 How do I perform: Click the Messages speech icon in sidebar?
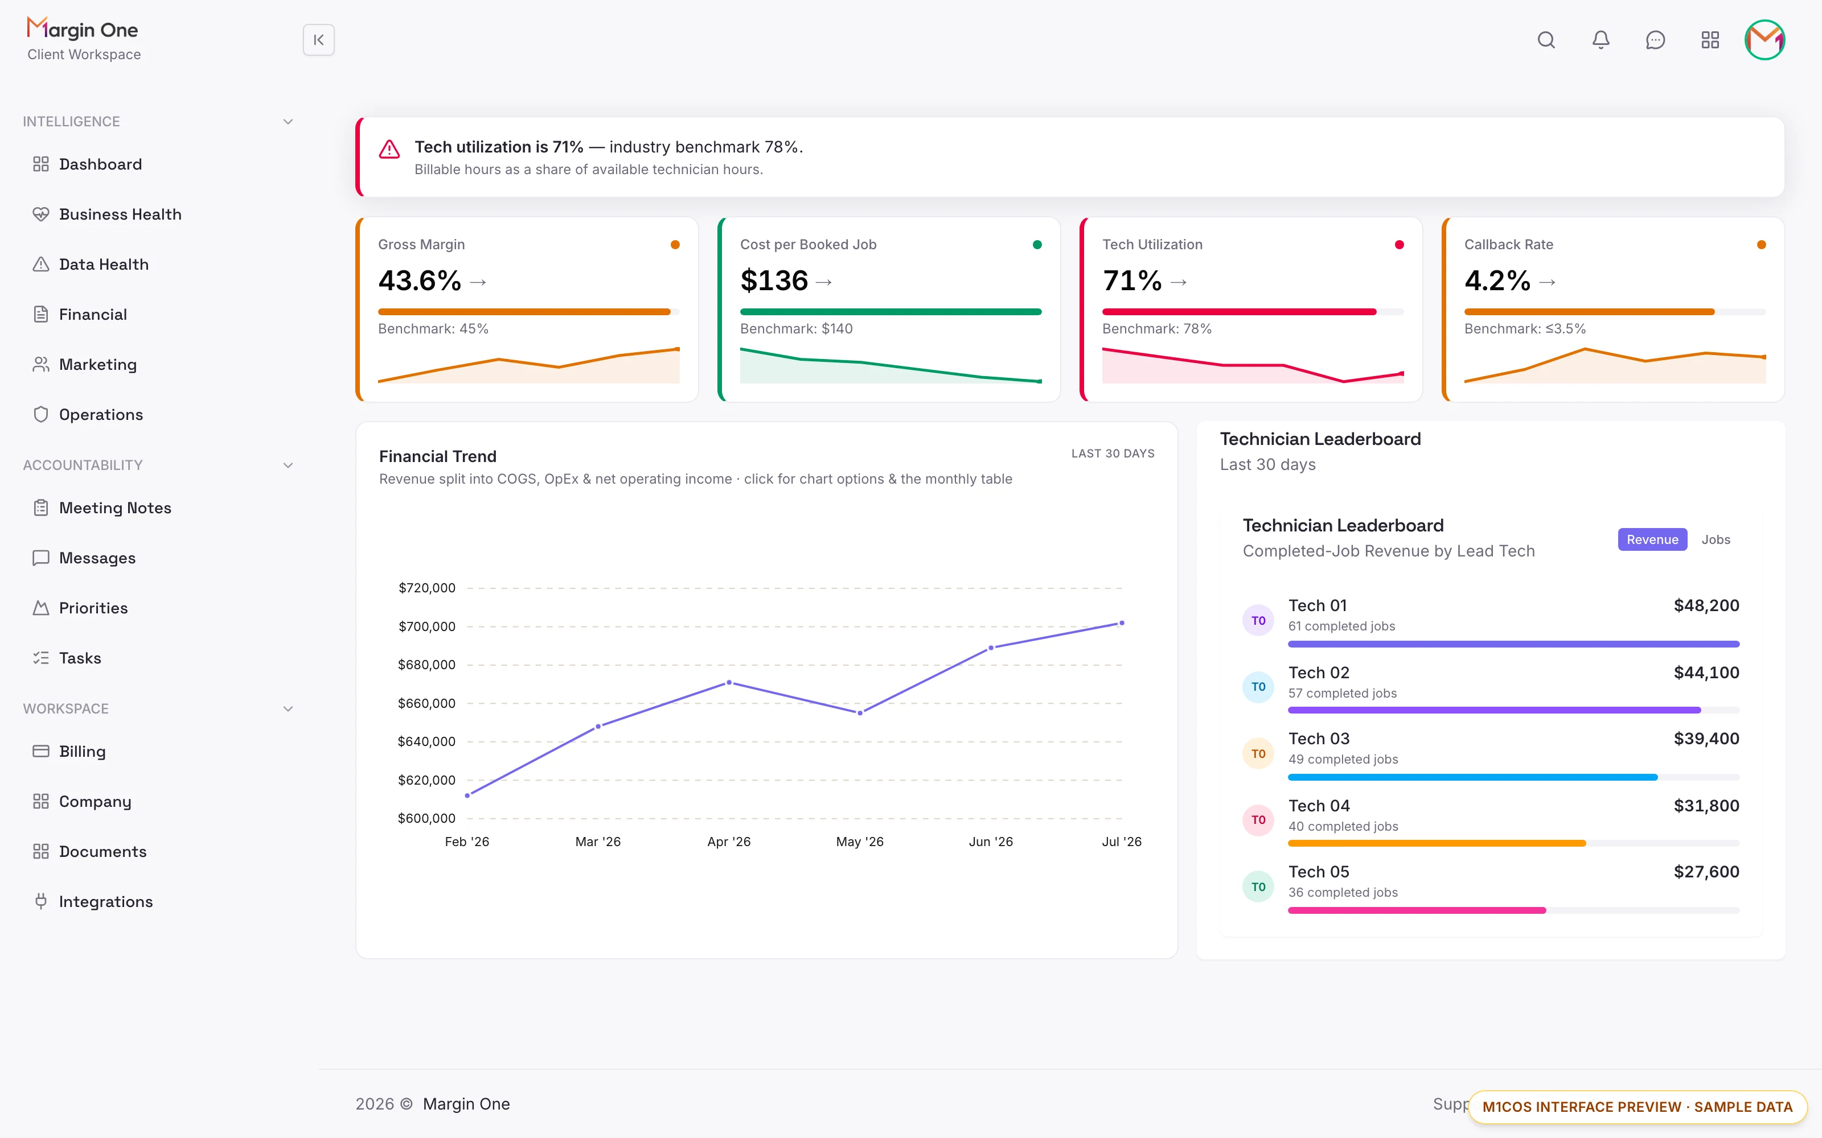coord(40,558)
